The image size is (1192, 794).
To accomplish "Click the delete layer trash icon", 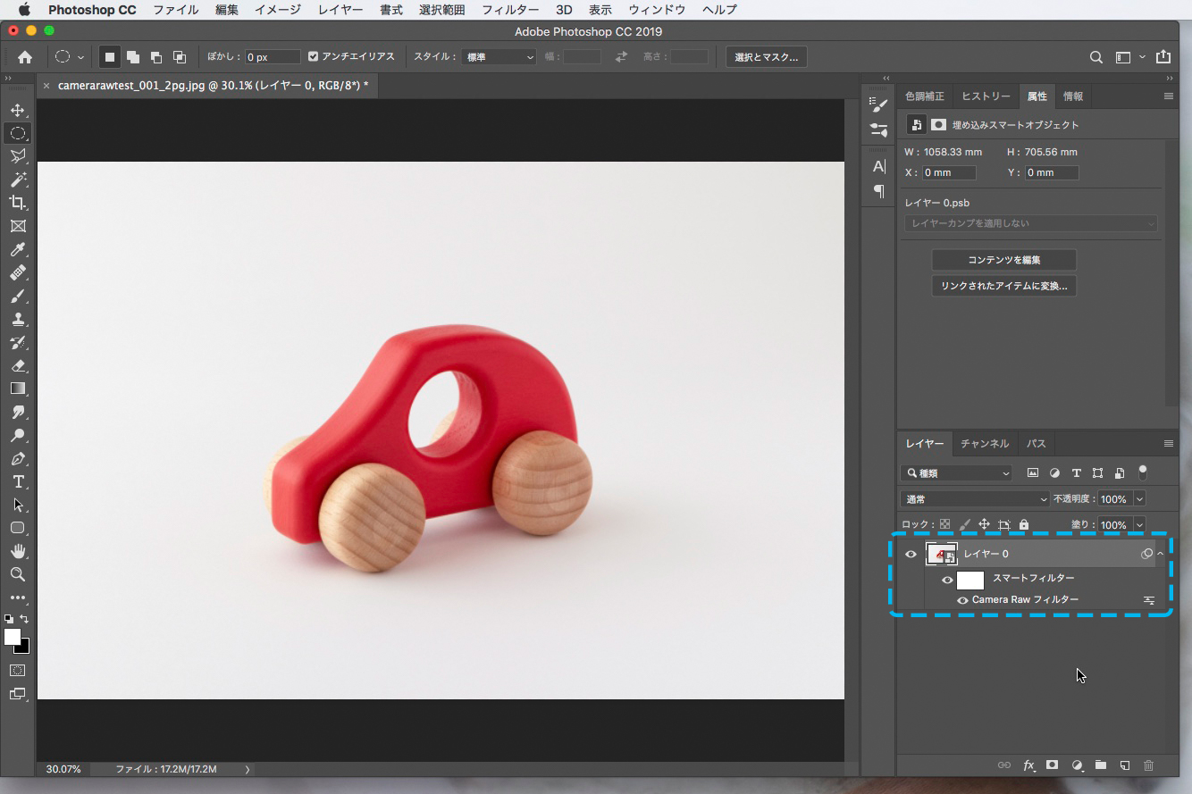I will pyautogui.click(x=1149, y=765).
